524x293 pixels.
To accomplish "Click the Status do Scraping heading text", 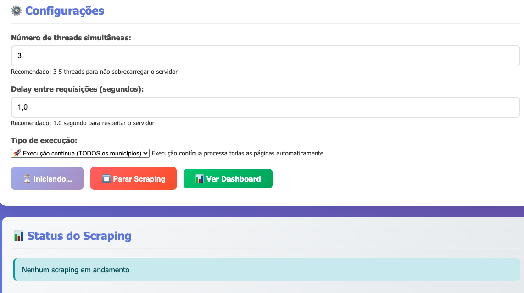I will pyautogui.click(x=79, y=236).
